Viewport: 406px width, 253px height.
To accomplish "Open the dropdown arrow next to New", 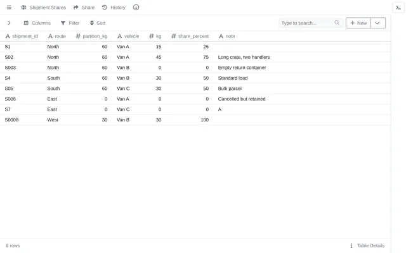I will 378,23.
